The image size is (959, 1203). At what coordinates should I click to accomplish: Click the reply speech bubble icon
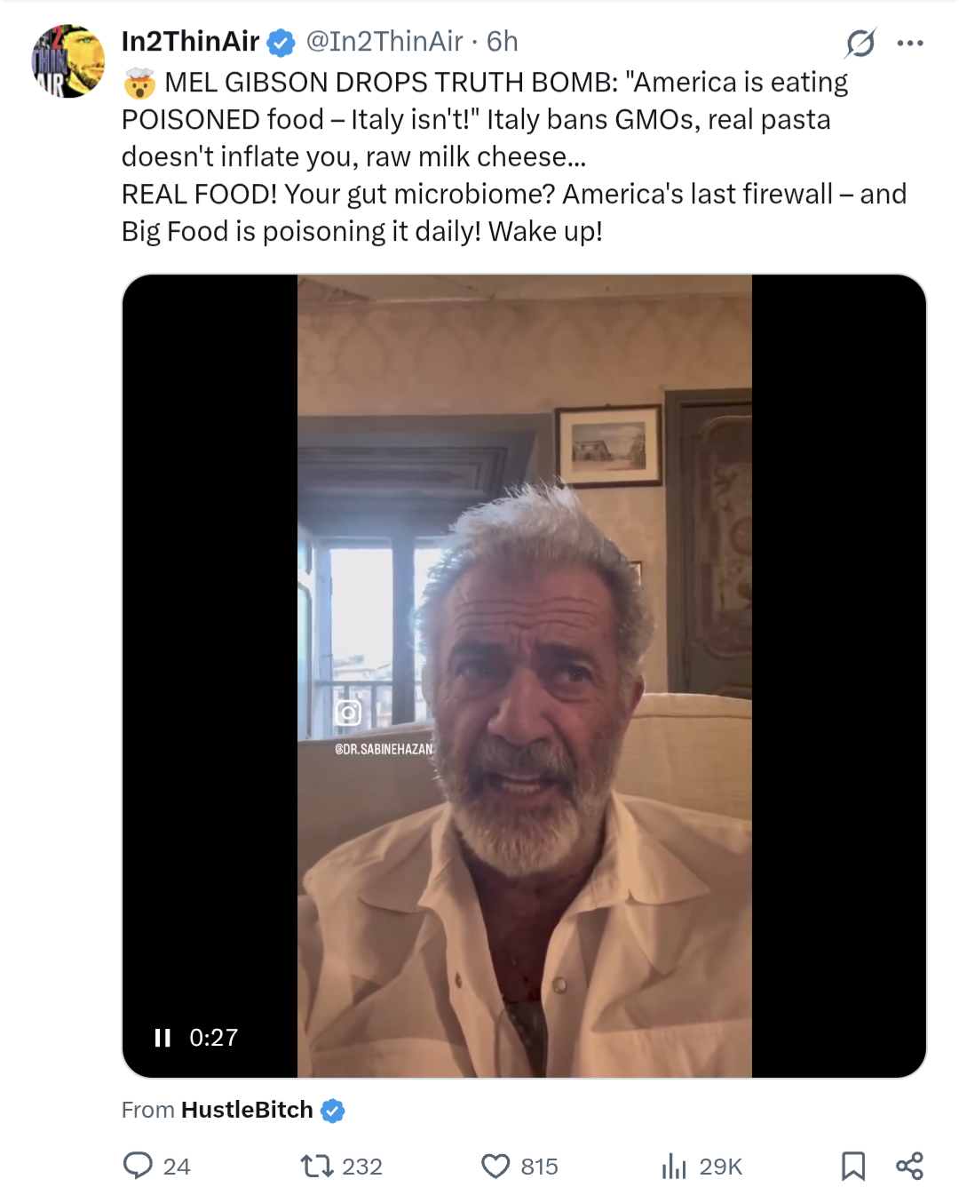pos(138,1166)
